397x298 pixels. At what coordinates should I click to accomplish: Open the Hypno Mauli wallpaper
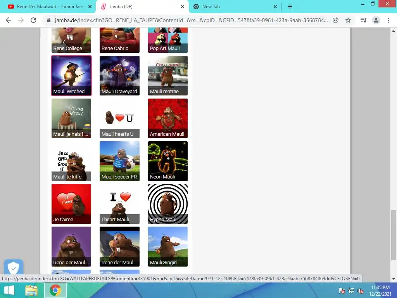168,204
